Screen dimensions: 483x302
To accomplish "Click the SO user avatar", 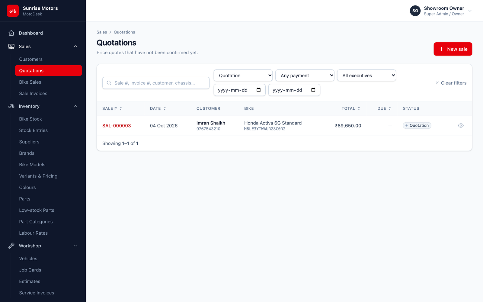I will [415, 11].
